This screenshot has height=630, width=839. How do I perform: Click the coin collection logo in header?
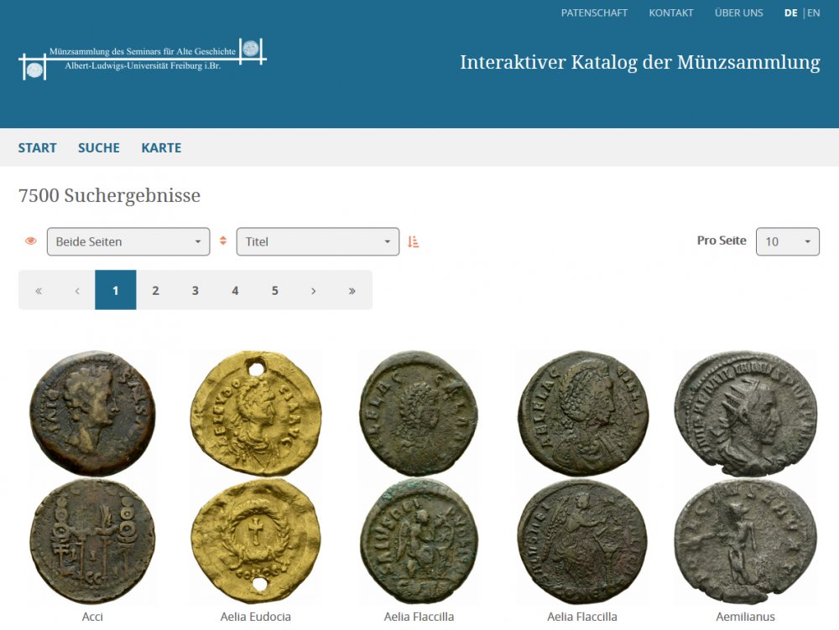[142, 59]
